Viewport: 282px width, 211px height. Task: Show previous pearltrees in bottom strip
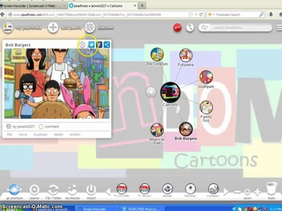pos(108,192)
